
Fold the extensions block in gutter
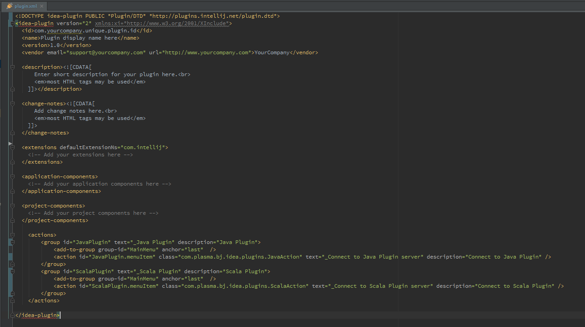pos(12,147)
